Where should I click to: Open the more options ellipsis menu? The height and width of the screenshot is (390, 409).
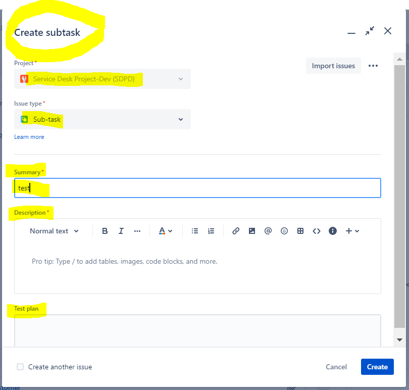[373, 66]
